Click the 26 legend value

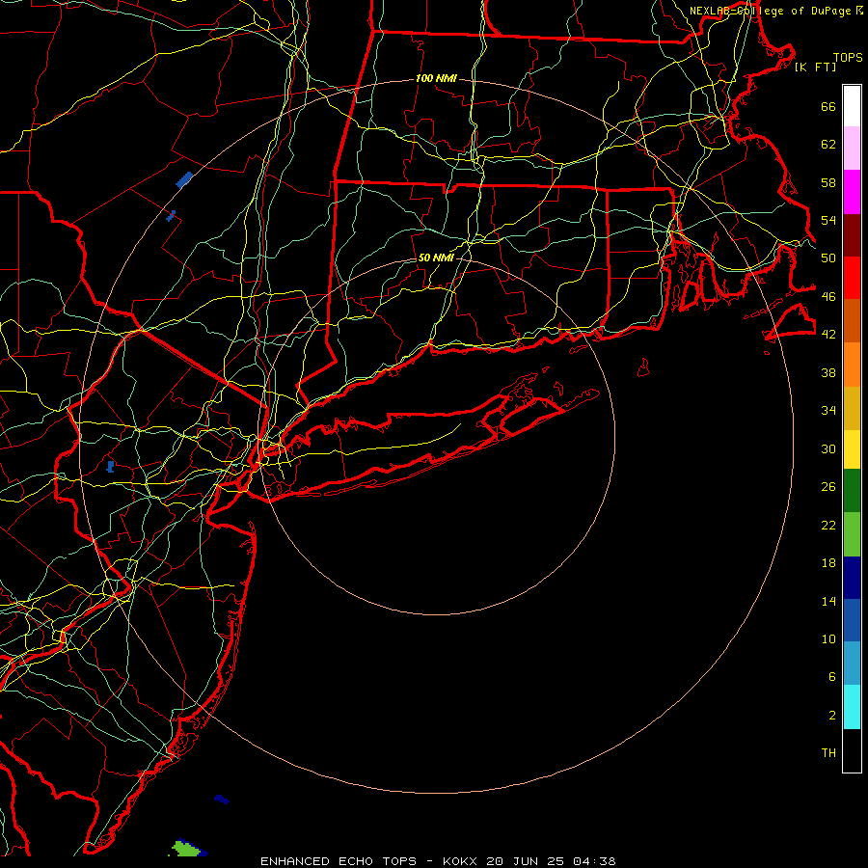[x=828, y=486]
